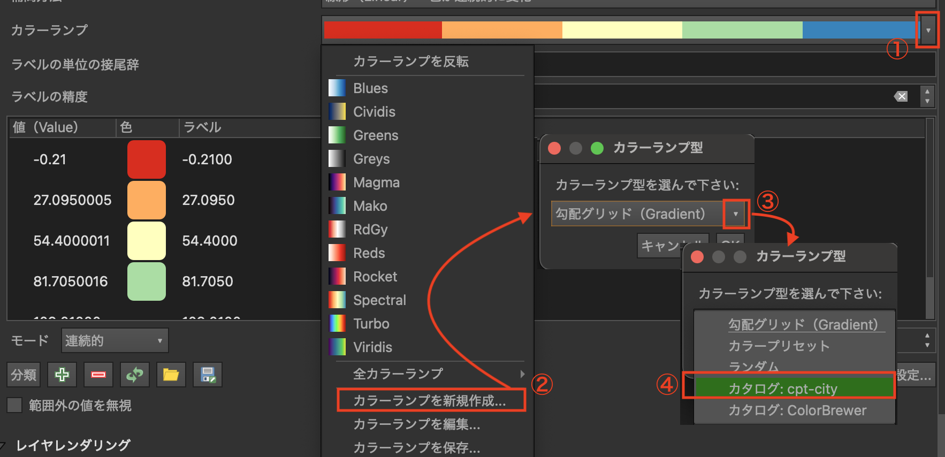
Task: Click the green plus add-value icon
Action: click(x=62, y=375)
